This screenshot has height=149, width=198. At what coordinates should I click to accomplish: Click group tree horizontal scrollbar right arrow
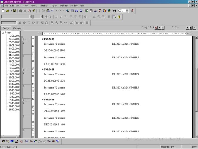pos(18,137)
